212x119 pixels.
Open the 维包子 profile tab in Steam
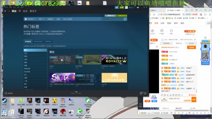(33, 11)
